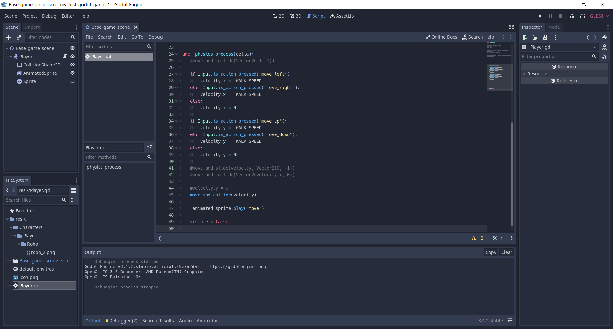Fold the _physics_process function at line 24
Viewport: 613px width, 329px height.
176,54
